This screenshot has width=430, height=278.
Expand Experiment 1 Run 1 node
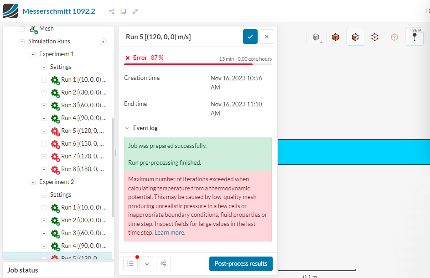(x=44, y=80)
